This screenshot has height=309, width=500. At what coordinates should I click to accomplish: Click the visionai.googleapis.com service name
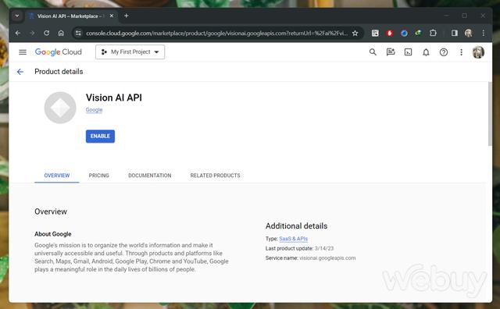coord(327,258)
